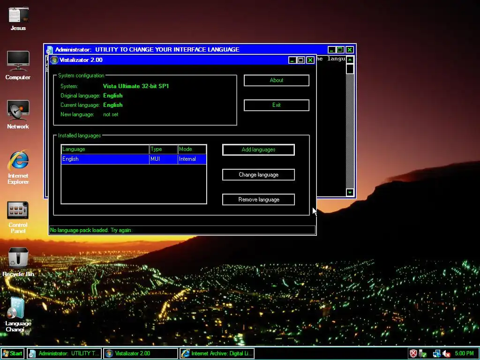This screenshot has height=360, width=480.
Task: Click the security shield tray icon
Action: [x=413, y=353]
